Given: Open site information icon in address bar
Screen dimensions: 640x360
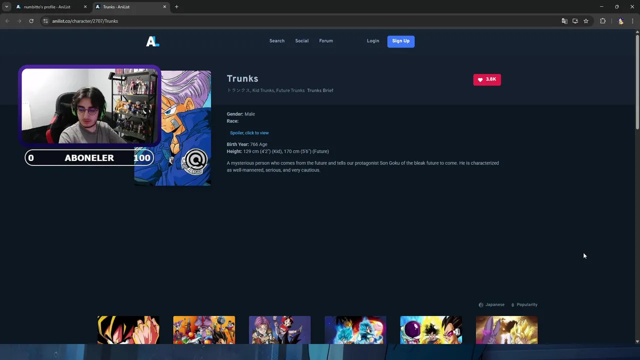Looking at the screenshot, I should (45, 21).
